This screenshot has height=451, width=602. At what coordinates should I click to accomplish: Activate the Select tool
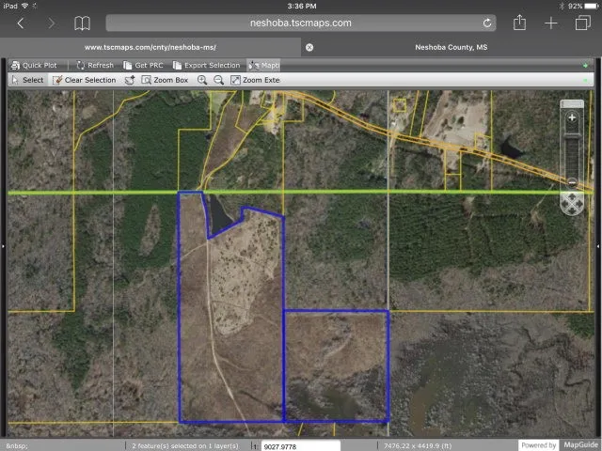pyautogui.click(x=27, y=80)
